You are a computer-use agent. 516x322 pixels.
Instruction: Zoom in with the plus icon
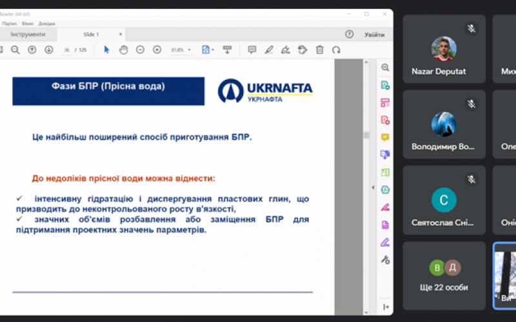(157, 50)
